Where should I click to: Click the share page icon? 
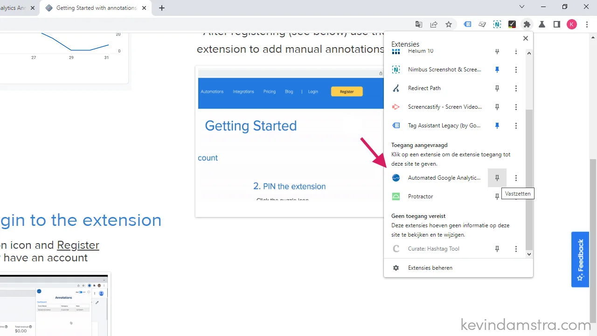coord(434,24)
